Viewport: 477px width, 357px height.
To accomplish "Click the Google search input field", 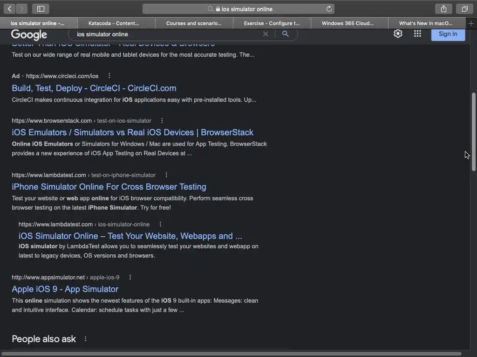I will coord(167,34).
